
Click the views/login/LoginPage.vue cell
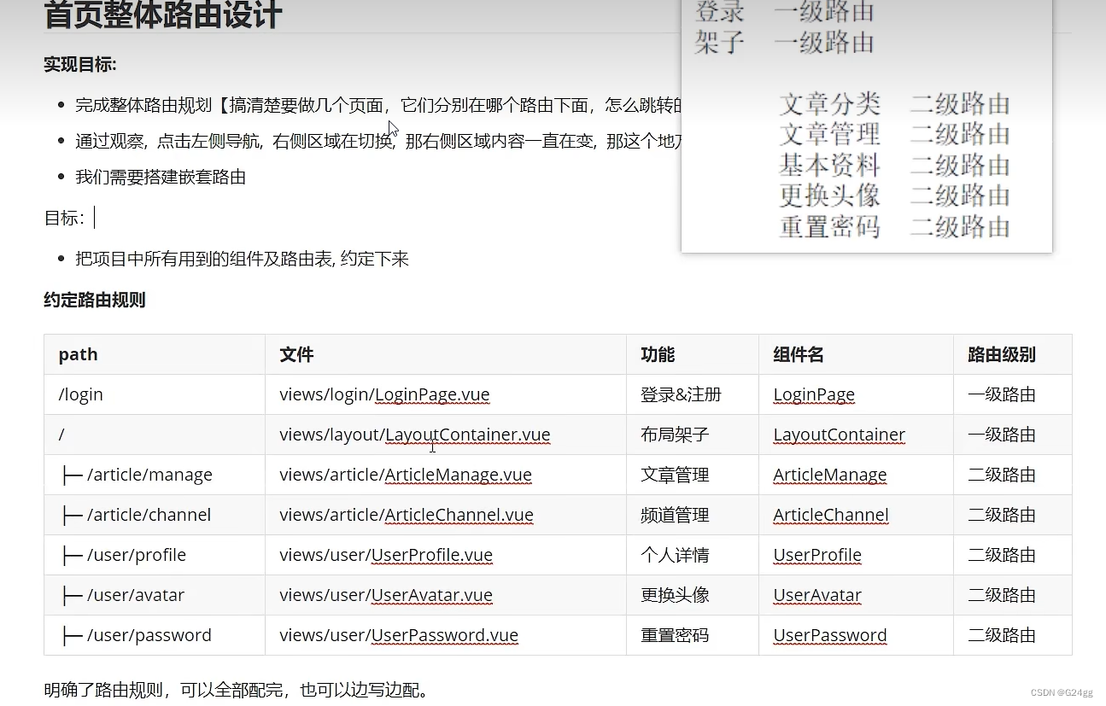point(446,394)
